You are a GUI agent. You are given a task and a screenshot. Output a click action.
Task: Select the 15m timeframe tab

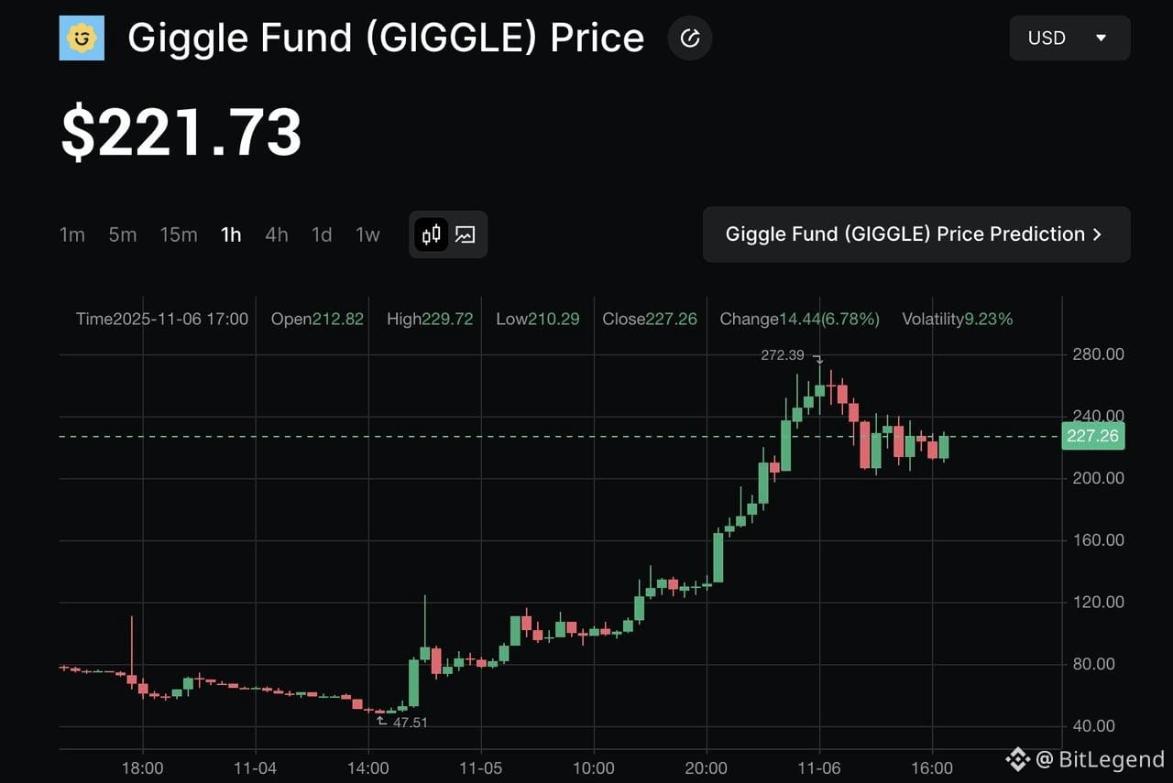pyautogui.click(x=179, y=234)
